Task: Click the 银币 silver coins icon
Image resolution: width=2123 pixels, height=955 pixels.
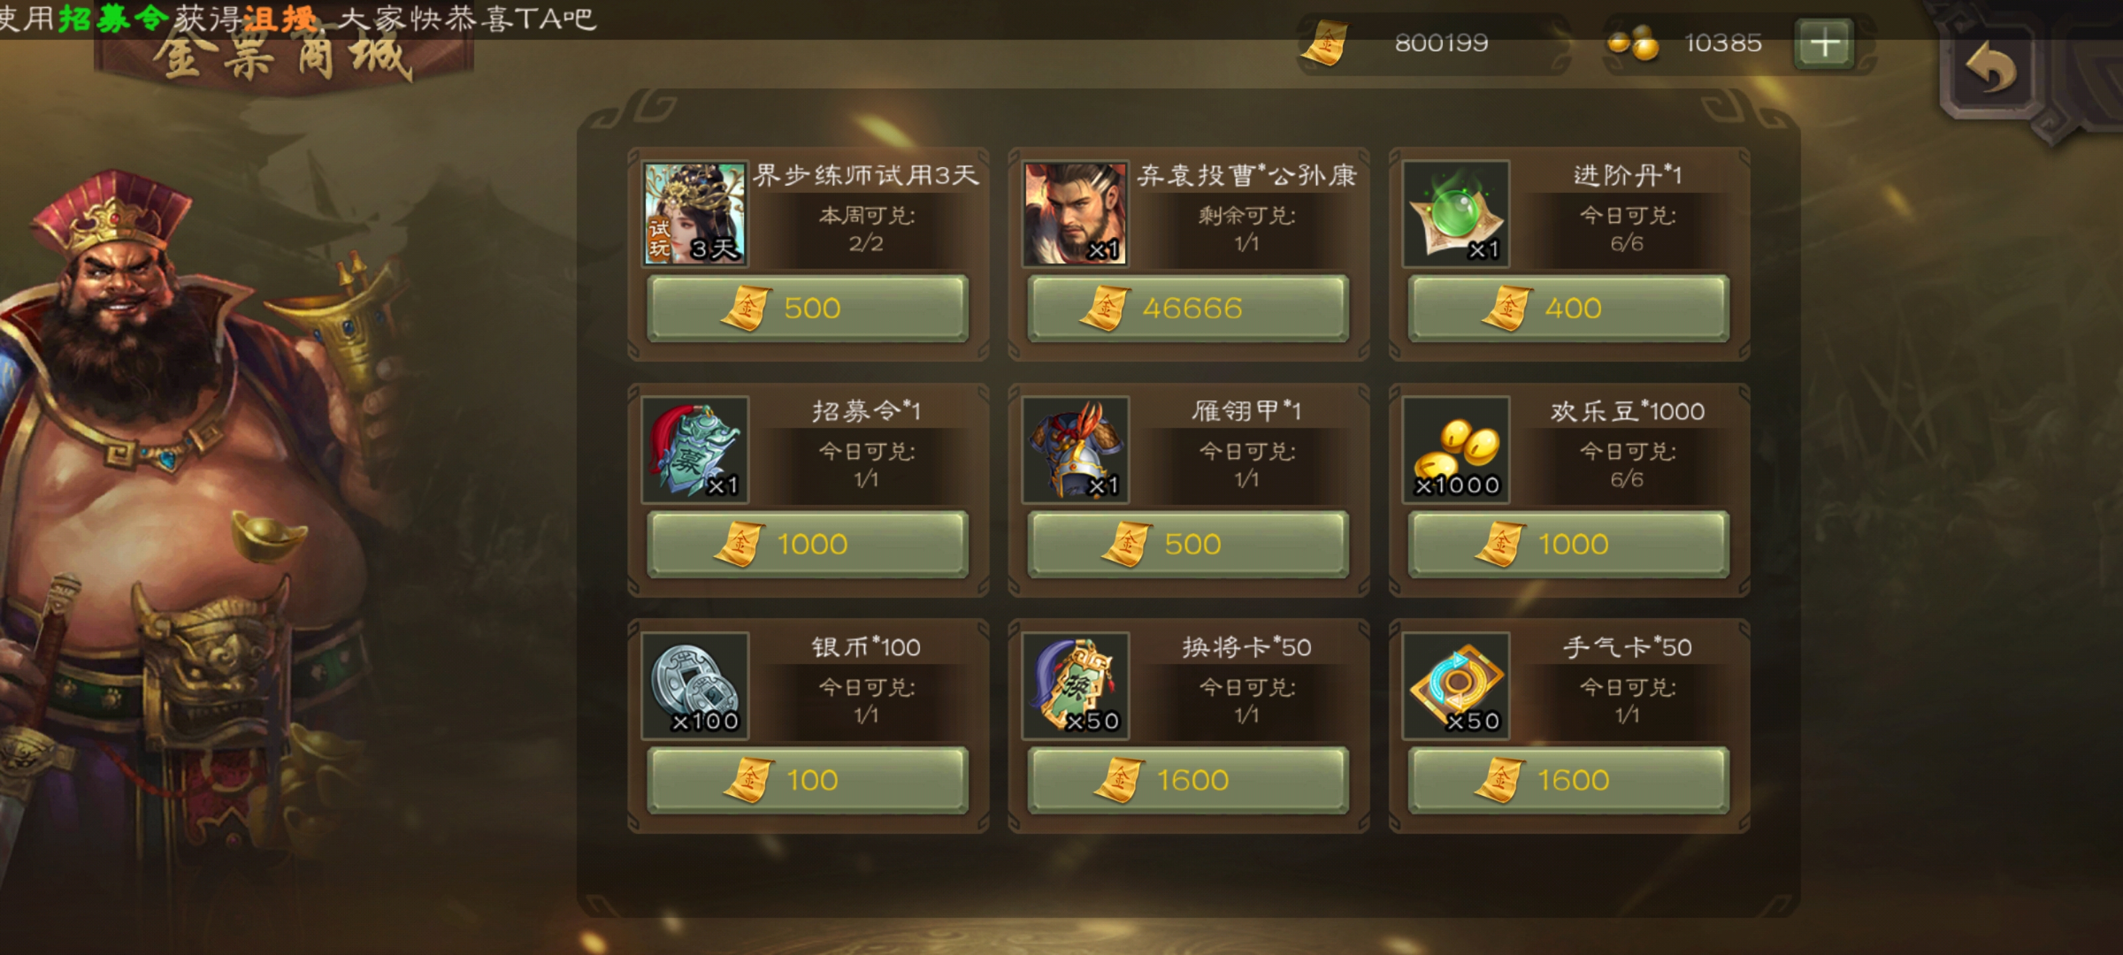Action: pyautogui.click(x=694, y=684)
